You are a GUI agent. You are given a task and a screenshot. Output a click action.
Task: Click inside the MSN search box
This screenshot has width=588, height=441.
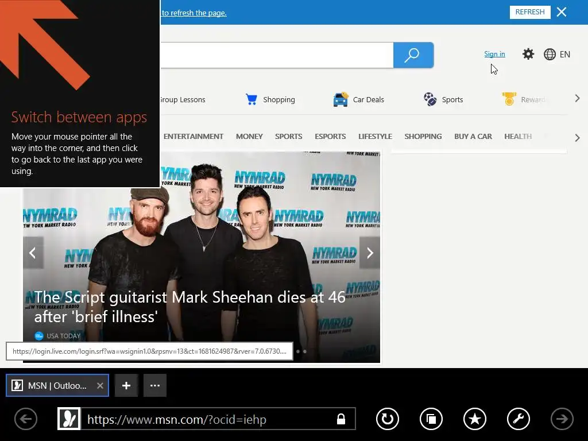point(277,55)
